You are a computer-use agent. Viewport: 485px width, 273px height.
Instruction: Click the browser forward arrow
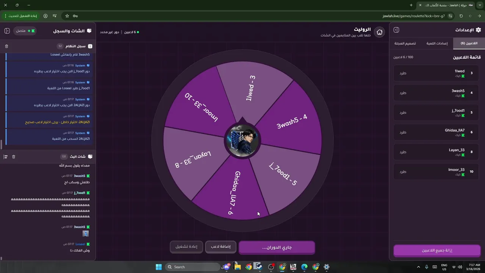point(470,16)
